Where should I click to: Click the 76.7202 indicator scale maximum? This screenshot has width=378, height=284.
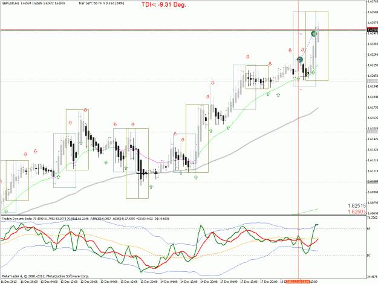(x=373, y=218)
